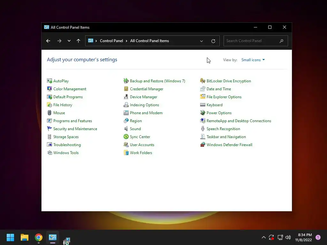Open the purple notification badge

point(318,237)
